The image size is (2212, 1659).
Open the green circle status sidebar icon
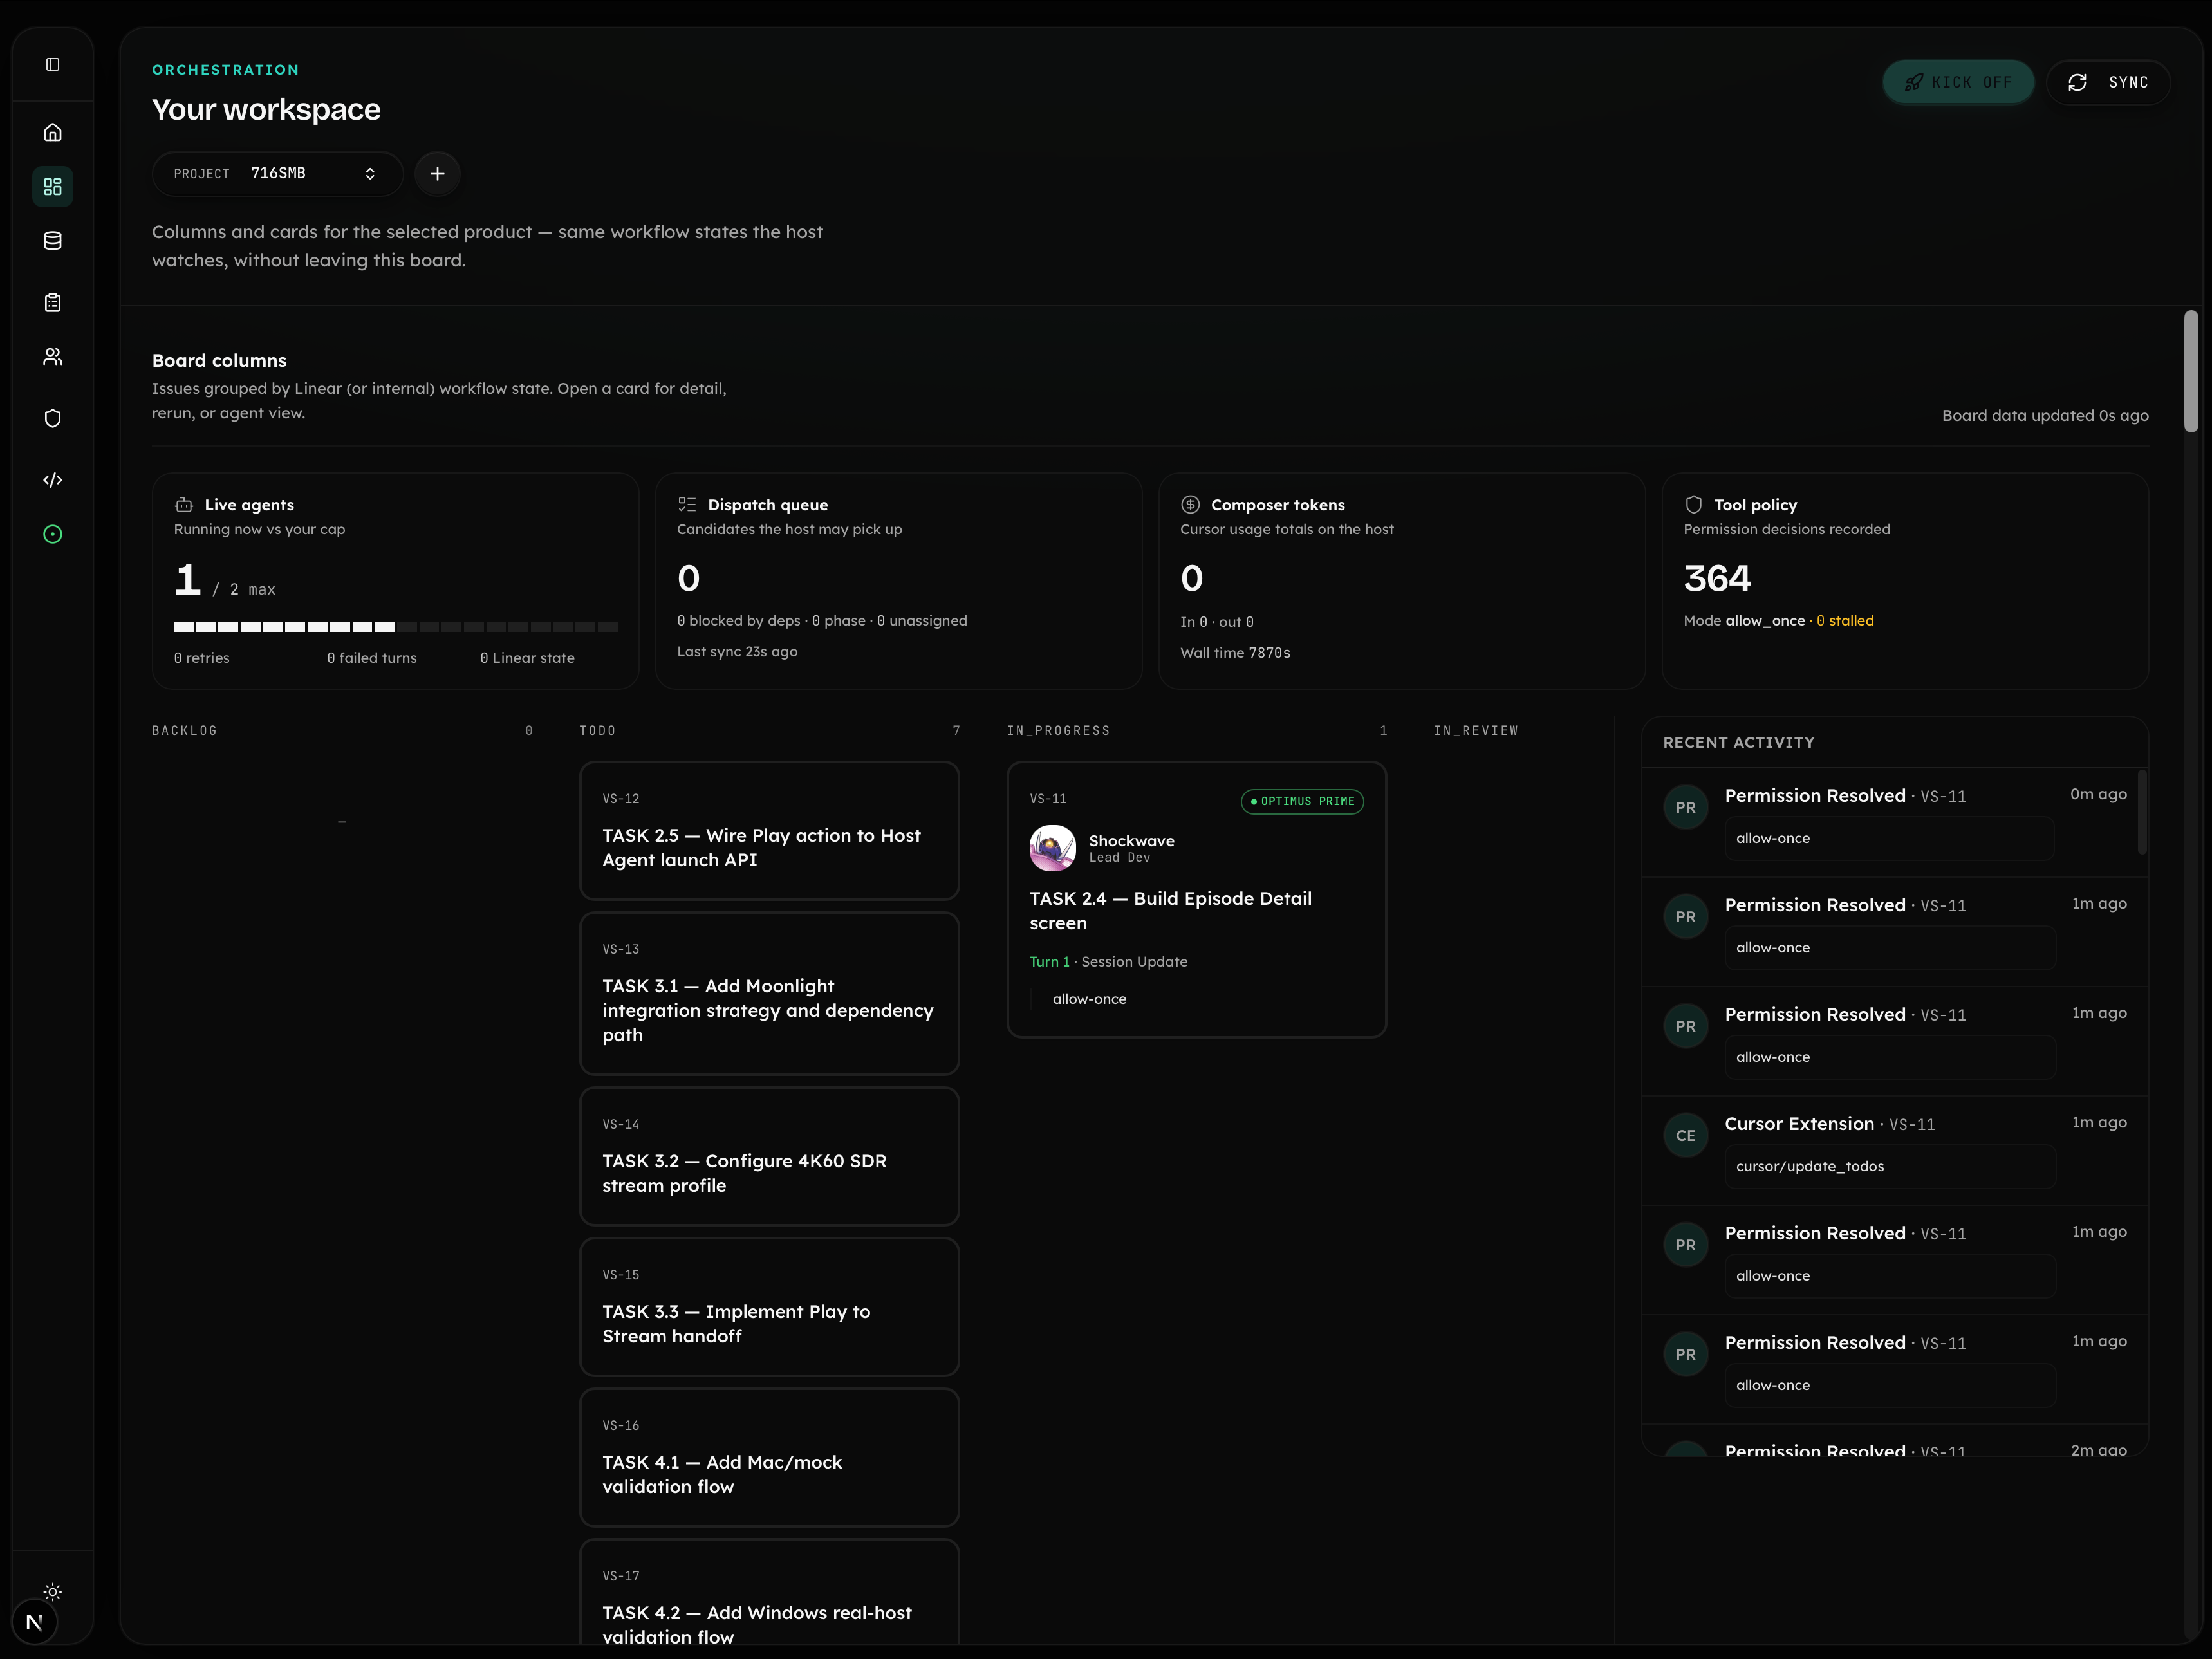click(53, 535)
